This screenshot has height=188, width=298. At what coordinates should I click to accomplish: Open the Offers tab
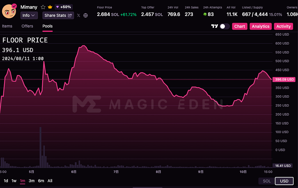coord(27,26)
